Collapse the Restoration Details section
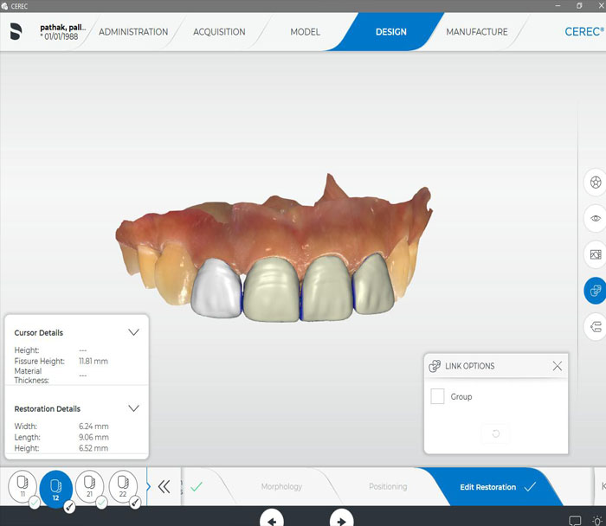This screenshot has height=526, width=606. click(133, 408)
